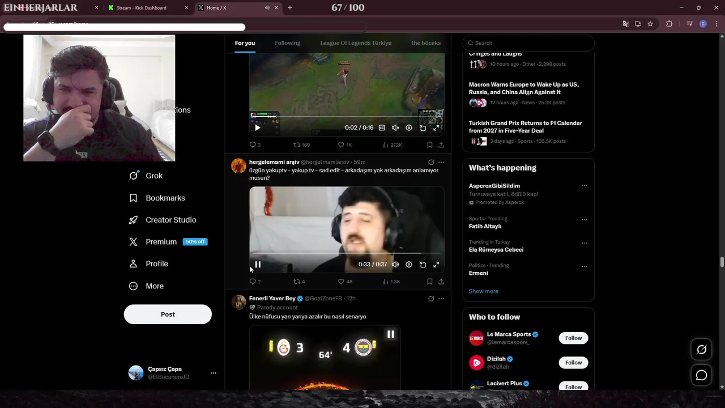Screen dimensions: 725x408
Task: Open more options on hergelemami arşiv post
Action: pos(441,162)
